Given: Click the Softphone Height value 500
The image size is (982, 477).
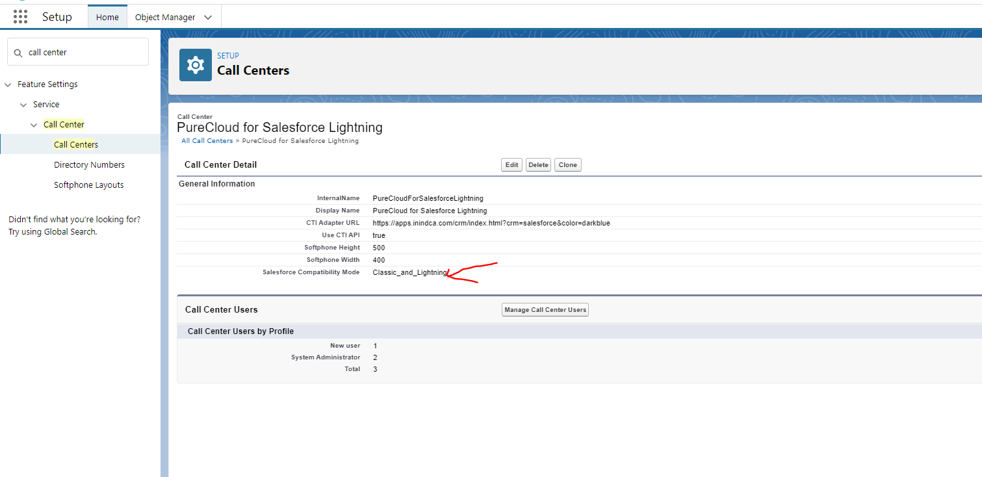Looking at the screenshot, I should (x=379, y=248).
